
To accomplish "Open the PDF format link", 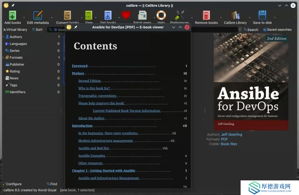I will [224, 139].
